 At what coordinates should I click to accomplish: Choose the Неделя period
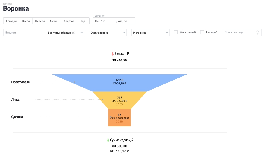(40, 21)
